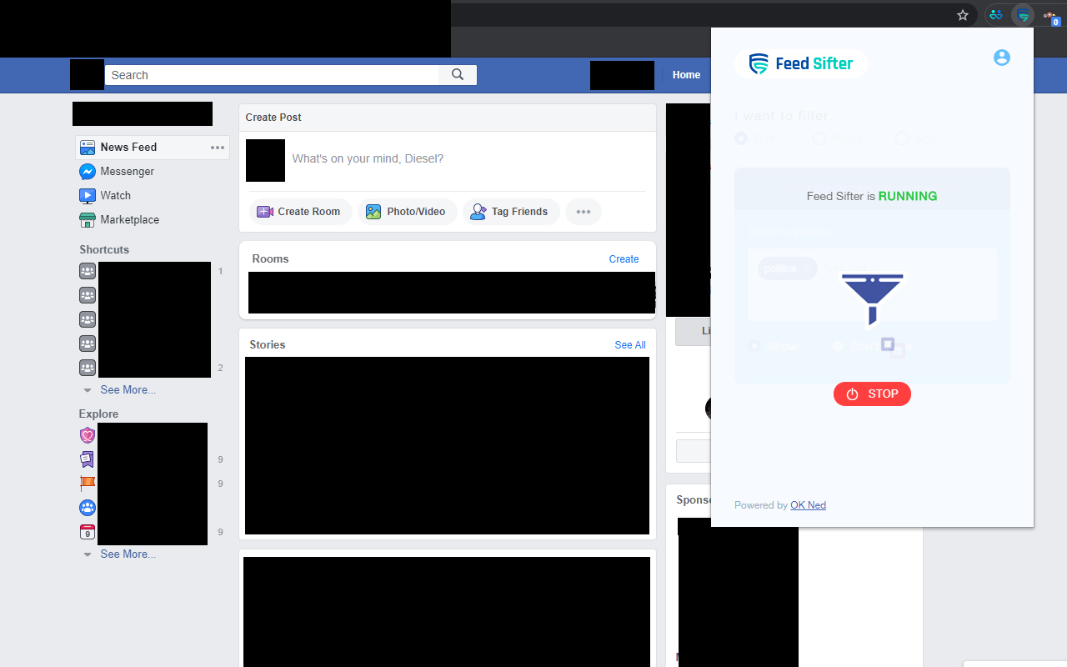Focus the Facebook Search field

(272, 75)
